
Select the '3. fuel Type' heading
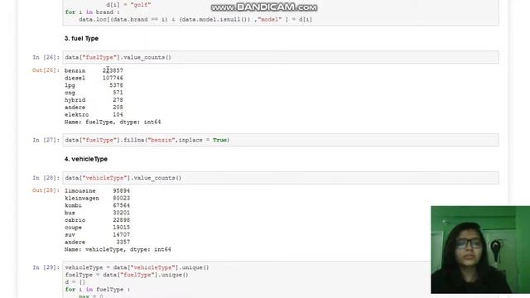81,38
